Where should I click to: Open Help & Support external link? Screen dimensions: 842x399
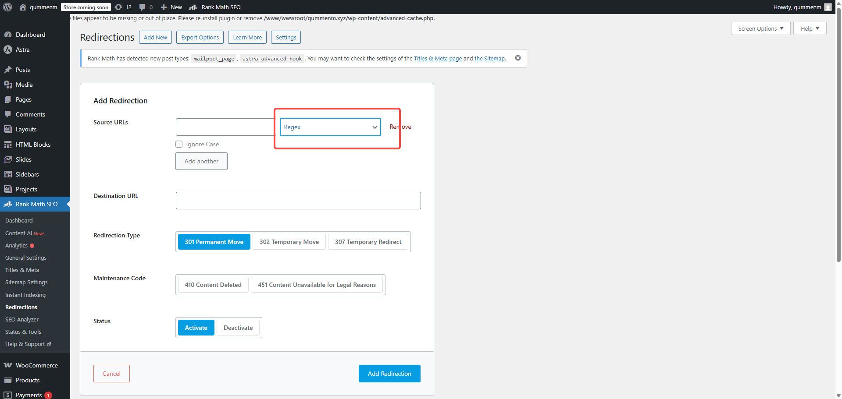click(x=28, y=344)
